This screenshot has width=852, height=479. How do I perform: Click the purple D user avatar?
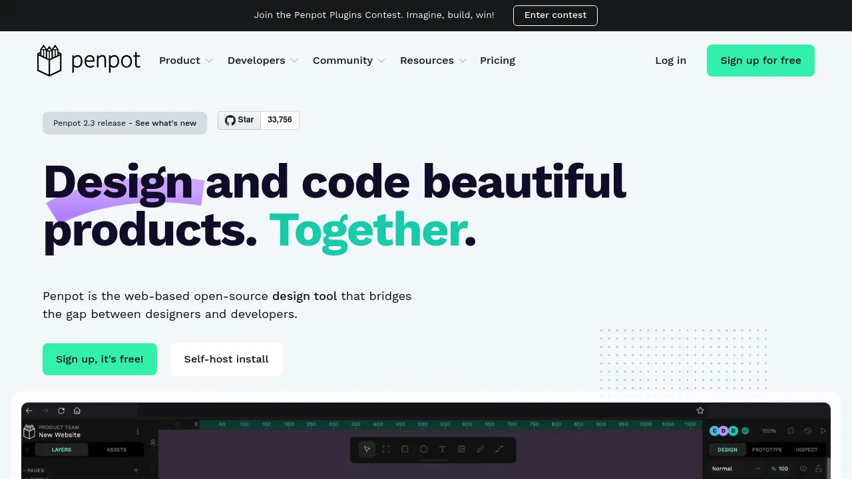(724, 431)
